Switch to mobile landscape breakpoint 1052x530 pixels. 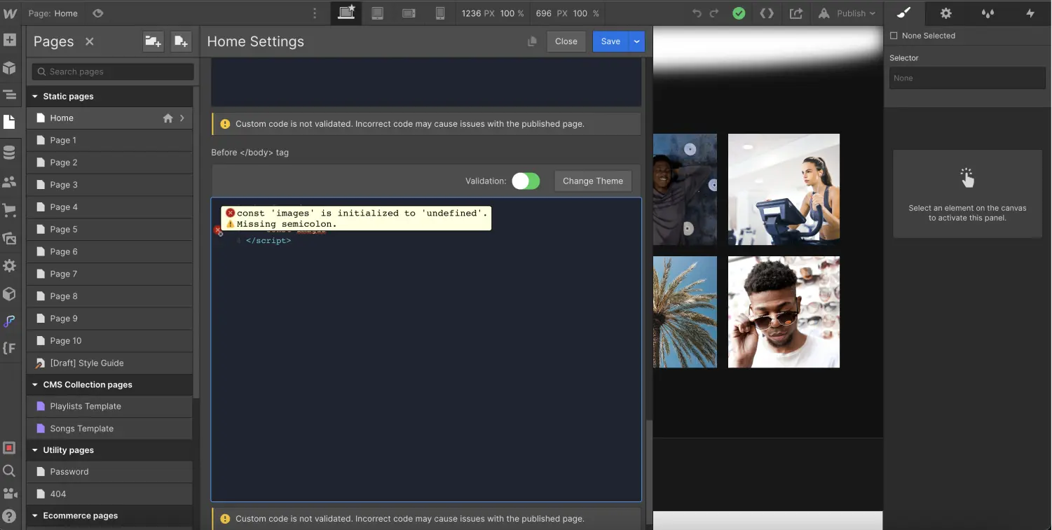pos(409,13)
